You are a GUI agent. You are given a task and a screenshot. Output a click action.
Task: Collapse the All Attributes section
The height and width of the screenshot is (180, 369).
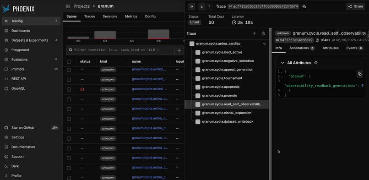282,63
